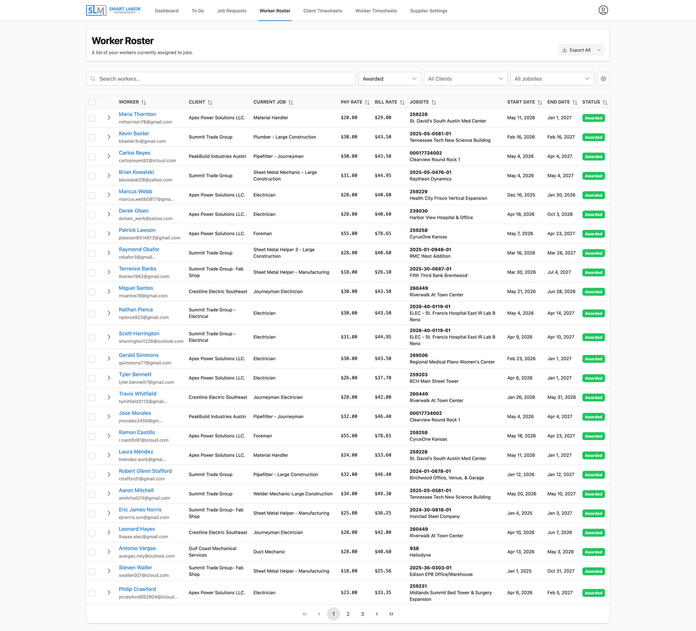This screenshot has width=696, height=631.
Task: Click the search magnifier icon
Action: pos(93,79)
